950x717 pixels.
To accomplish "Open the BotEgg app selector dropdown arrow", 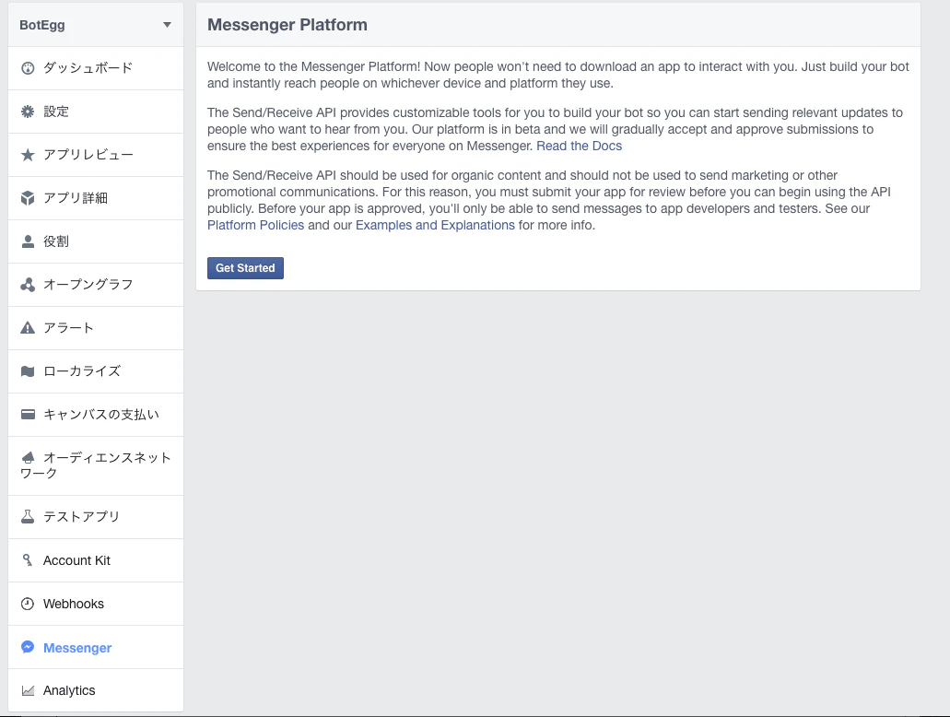I will (167, 25).
